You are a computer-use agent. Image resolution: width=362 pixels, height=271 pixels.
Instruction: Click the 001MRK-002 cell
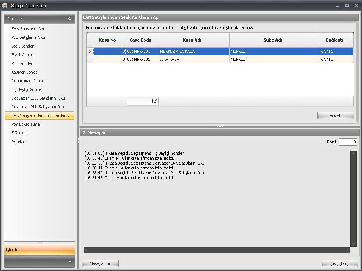point(142,59)
